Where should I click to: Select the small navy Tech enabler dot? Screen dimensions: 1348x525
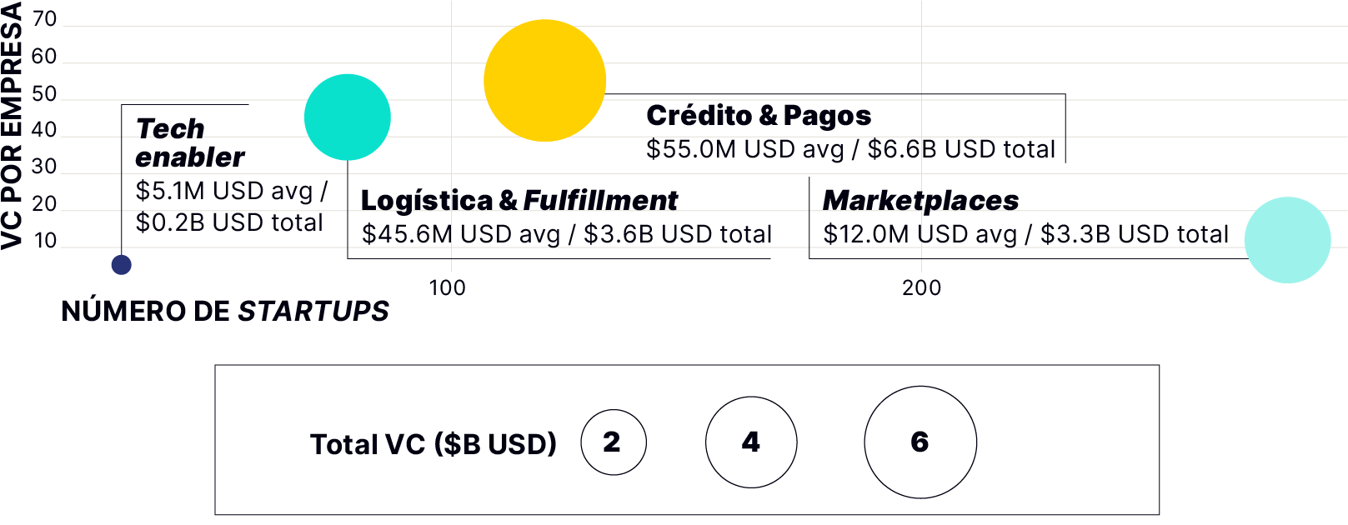coord(122,265)
